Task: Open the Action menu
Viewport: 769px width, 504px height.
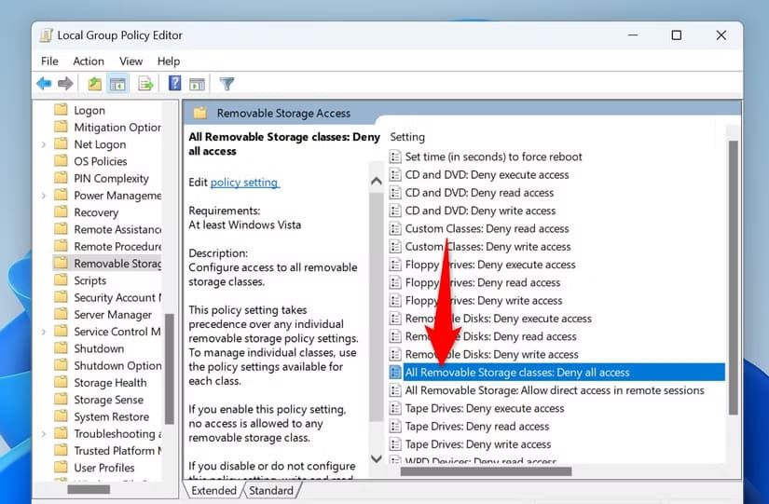Action: coord(89,61)
